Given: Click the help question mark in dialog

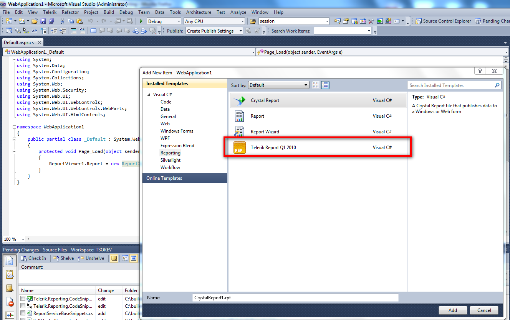Looking at the screenshot, I should [x=480, y=71].
